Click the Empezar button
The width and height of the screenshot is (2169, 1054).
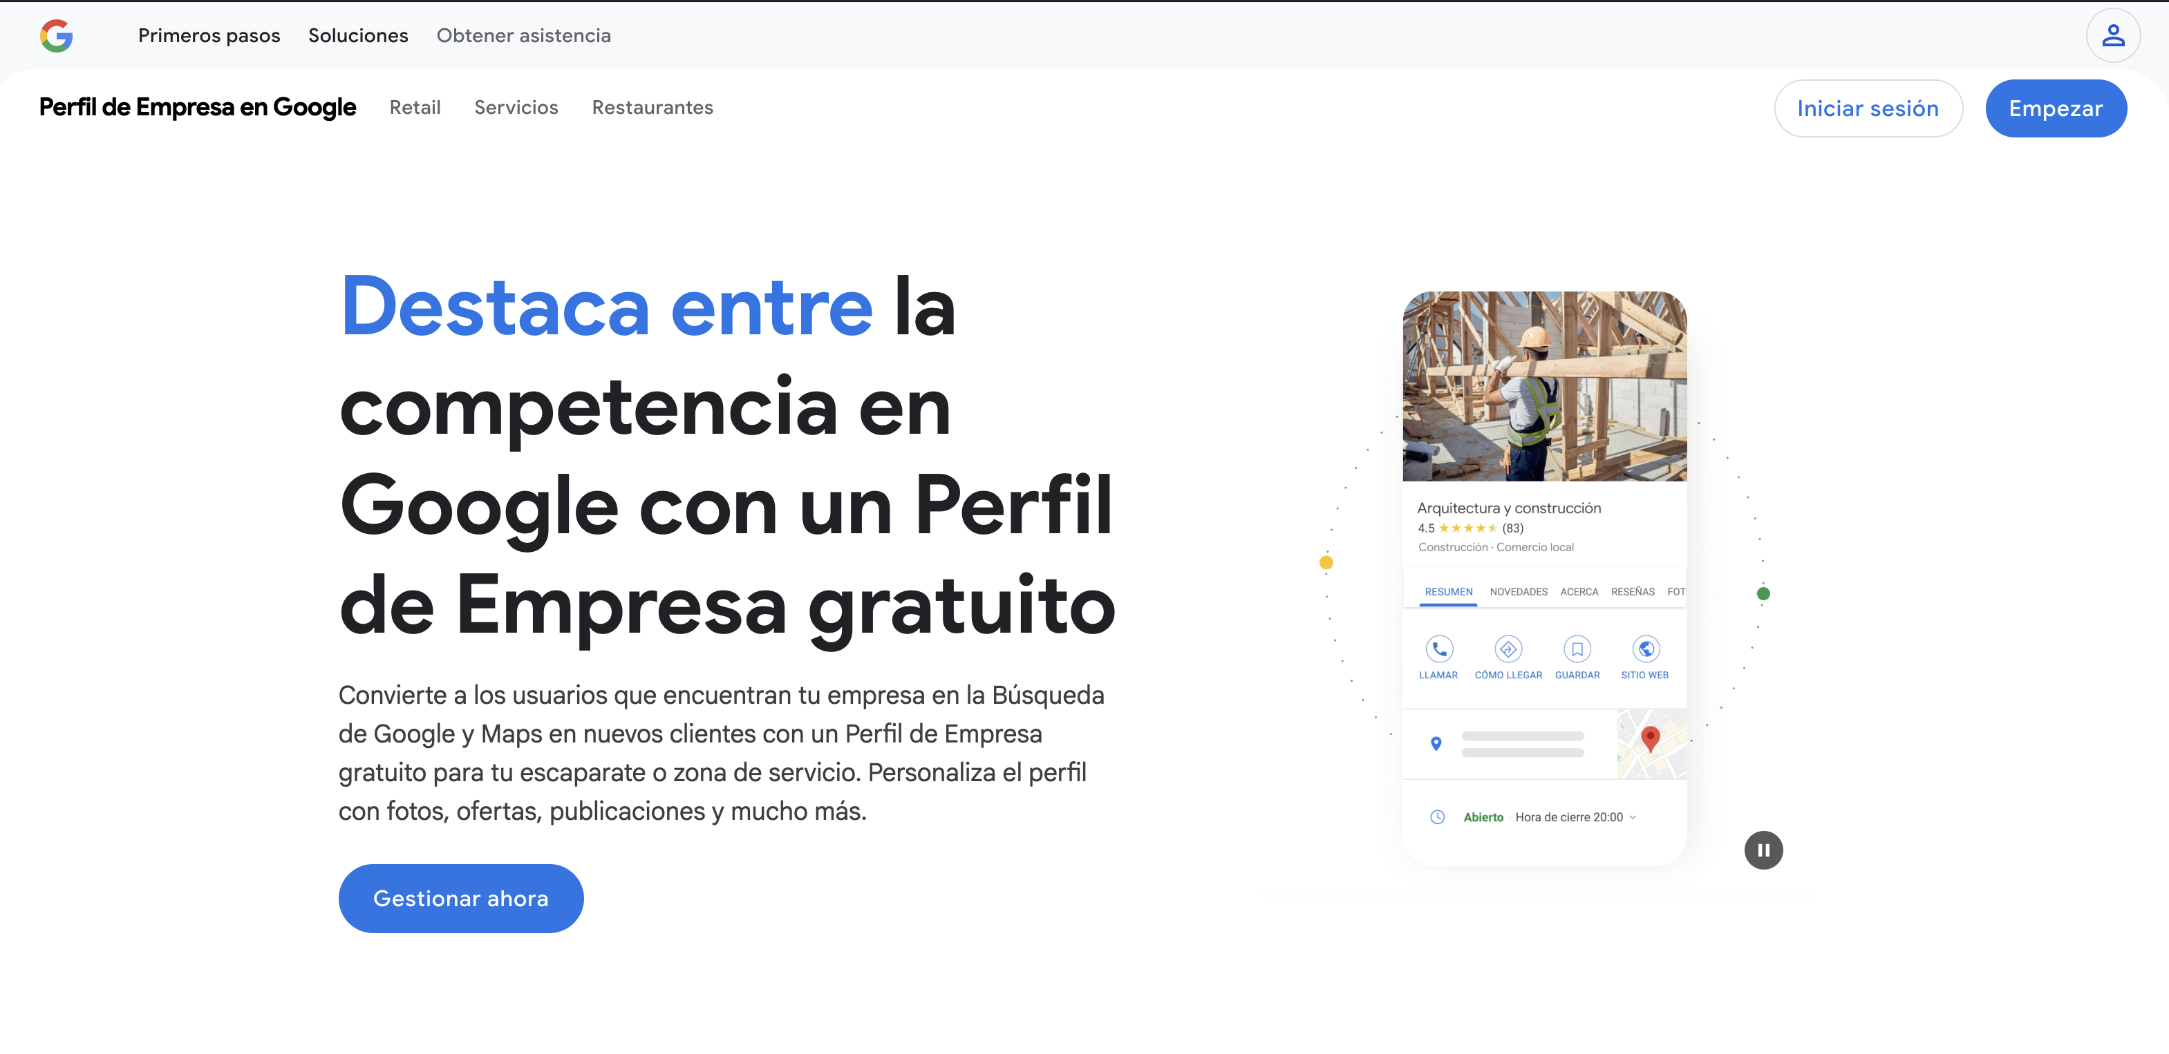pyautogui.click(x=2056, y=108)
